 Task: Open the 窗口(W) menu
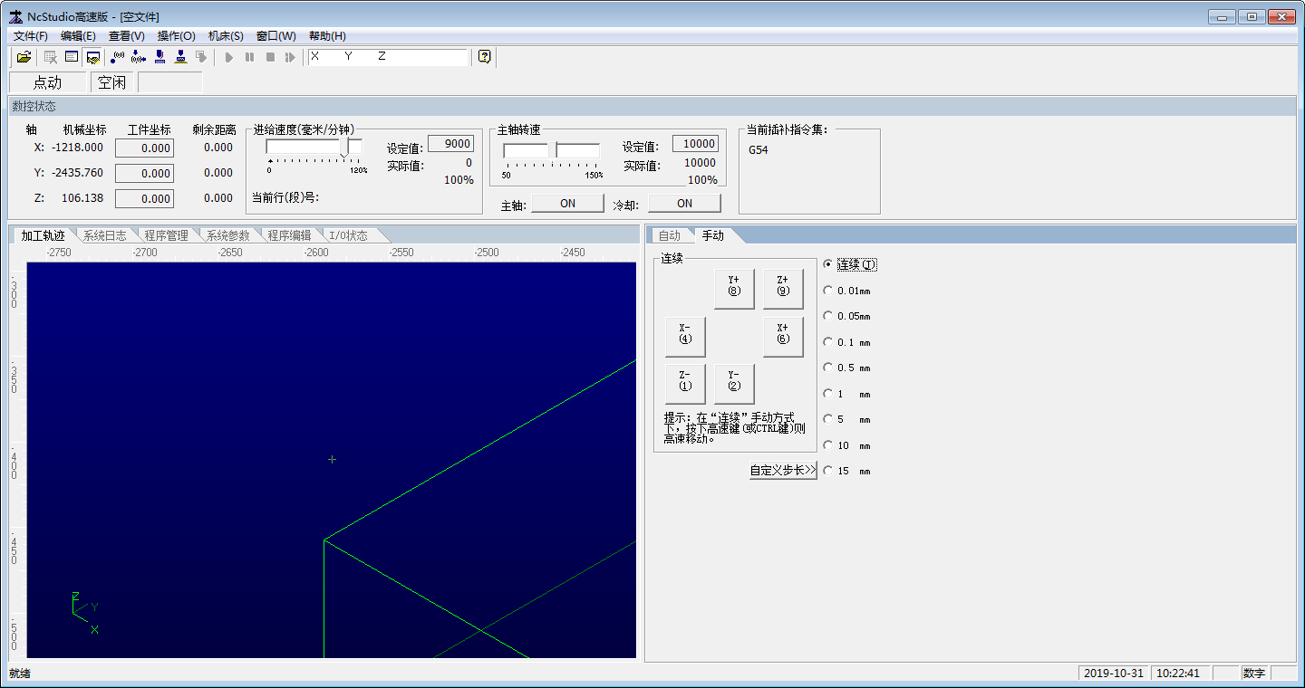click(276, 36)
